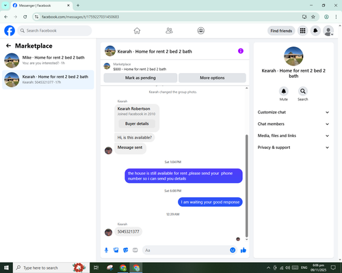Open the Notifications bell in top bar
The image size is (342, 273).
[x=315, y=31]
